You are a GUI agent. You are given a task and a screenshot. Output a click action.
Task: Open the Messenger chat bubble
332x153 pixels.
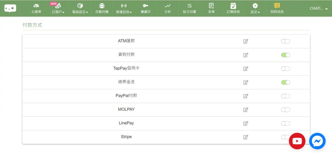[317, 141]
